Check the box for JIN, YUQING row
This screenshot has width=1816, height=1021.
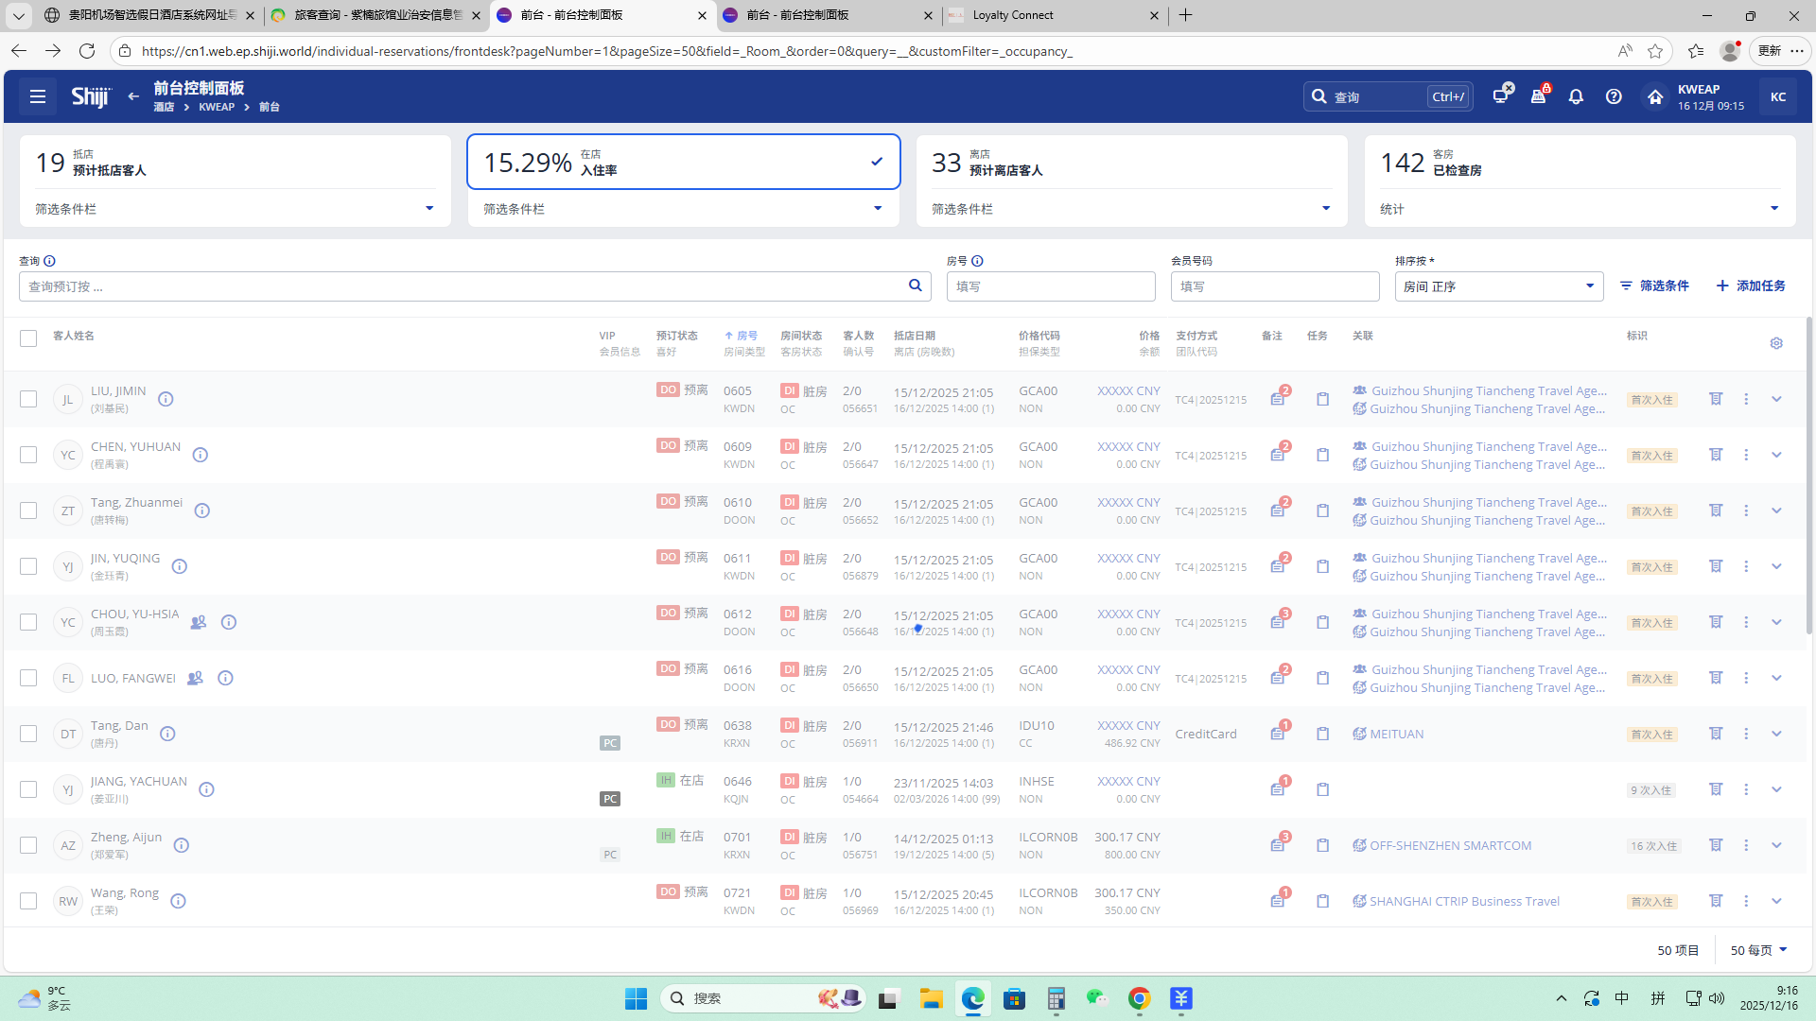(x=28, y=566)
